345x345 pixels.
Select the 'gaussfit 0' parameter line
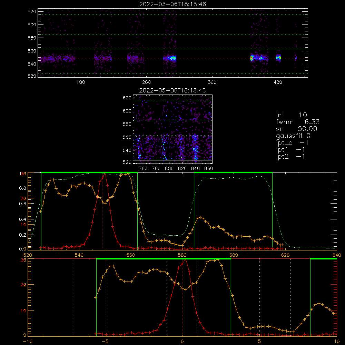[293, 136]
